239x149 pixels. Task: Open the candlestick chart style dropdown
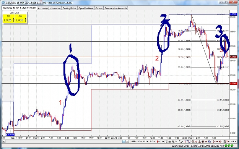tap(158, 141)
